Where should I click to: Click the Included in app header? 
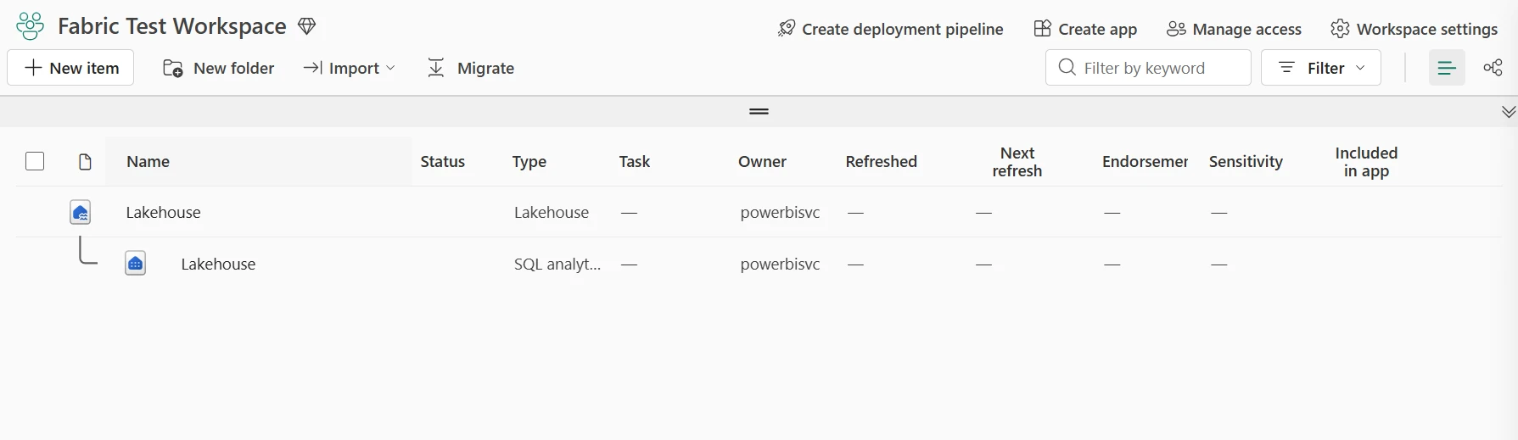(x=1366, y=162)
